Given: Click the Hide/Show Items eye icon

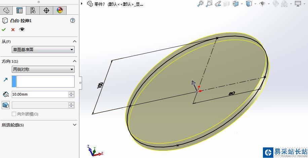Looking at the screenshot, I should (262, 4).
